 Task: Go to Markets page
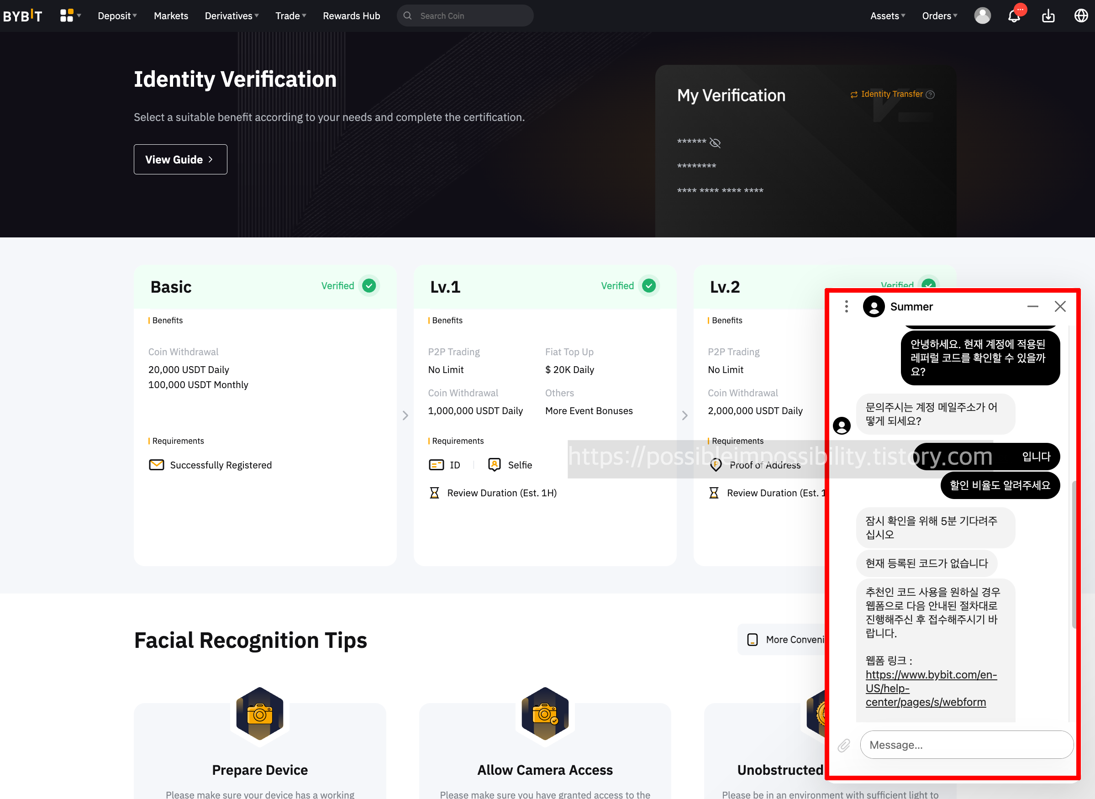tap(171, 16)
